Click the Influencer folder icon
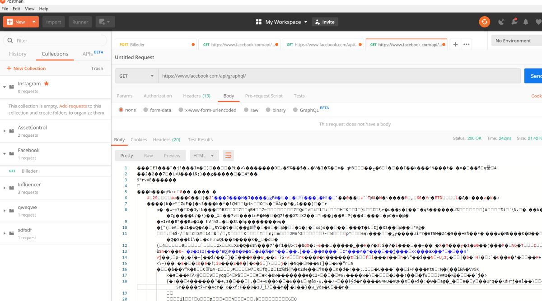 click(11, 188)
